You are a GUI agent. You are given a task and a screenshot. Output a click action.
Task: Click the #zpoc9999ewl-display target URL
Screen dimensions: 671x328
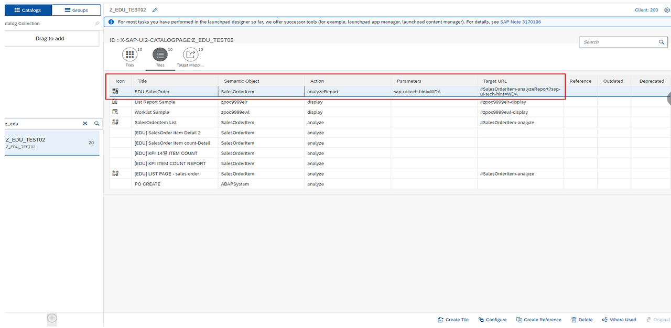(504, 112)
